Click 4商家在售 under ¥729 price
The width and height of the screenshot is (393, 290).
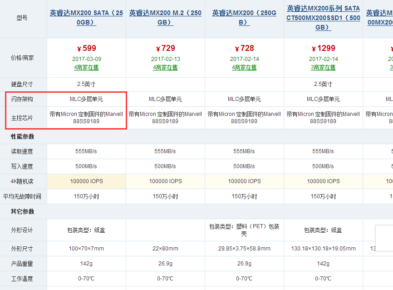tap(165, 68)
